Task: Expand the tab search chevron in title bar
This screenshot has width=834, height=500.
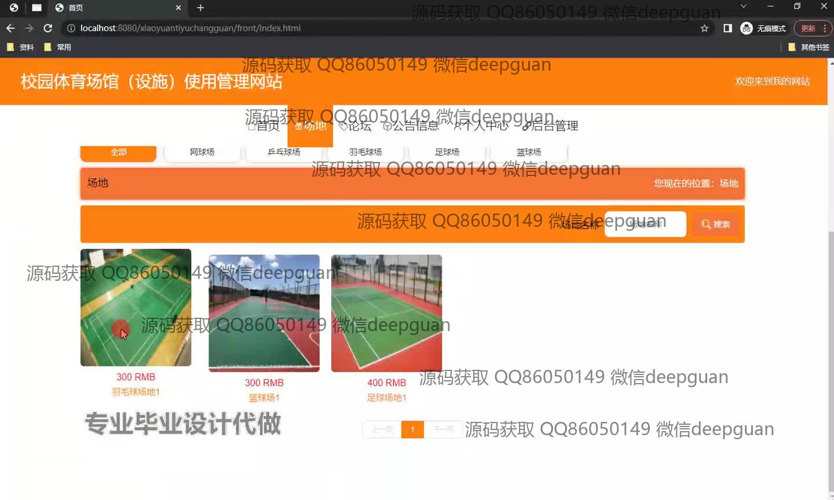Action: pyautogui.click(x=743, y=6)
